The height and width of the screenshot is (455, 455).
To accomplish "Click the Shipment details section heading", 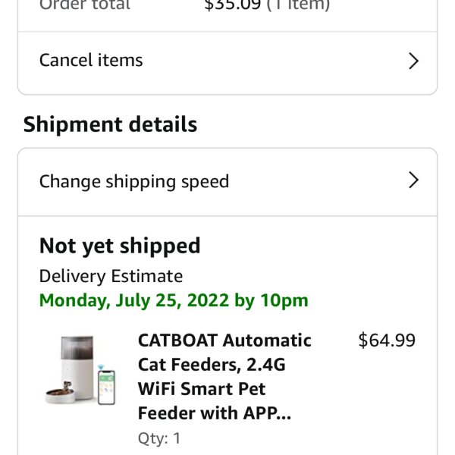I will 110,124.
